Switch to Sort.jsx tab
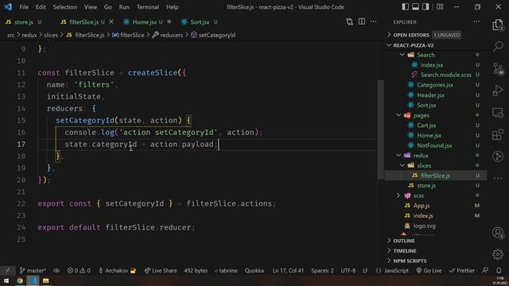 200,22
